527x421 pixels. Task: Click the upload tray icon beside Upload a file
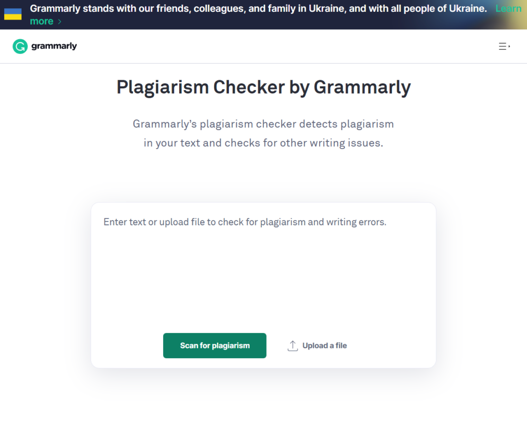[x=293, y=345]
